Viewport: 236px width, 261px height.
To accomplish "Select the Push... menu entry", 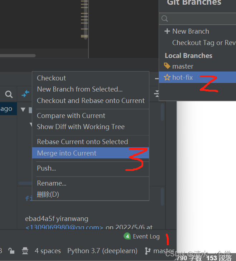I will [46, 168].
